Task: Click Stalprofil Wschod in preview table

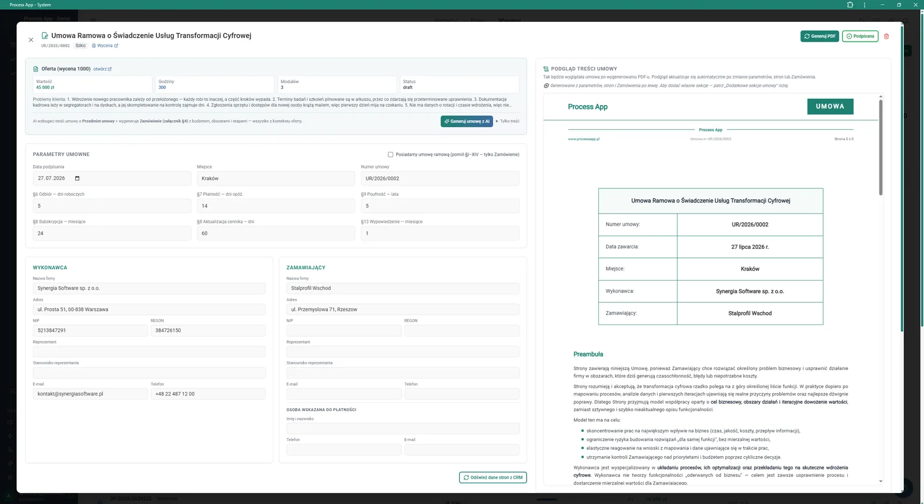Action: pos(750,313)
